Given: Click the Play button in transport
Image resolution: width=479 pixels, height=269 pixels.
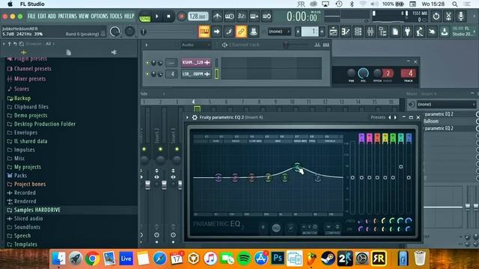Looking at the screenshot, I should [x=157, y=16].
